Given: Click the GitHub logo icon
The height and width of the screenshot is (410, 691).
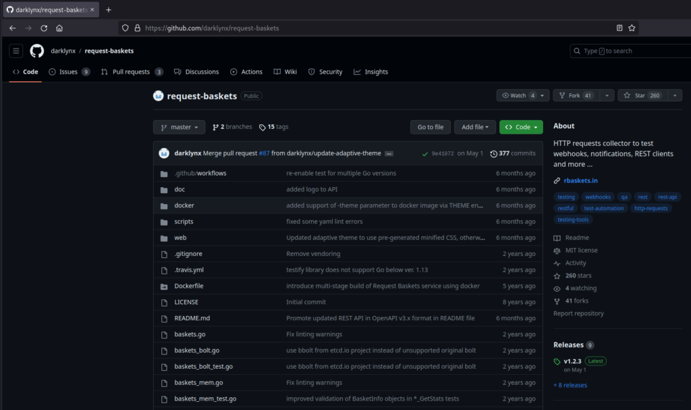Looking at the screenshot, I should pyautogui.click(x=36, y=51).
